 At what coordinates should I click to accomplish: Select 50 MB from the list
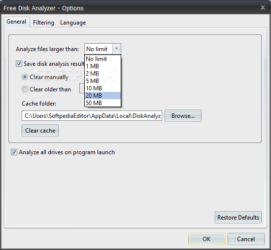click(x=102, y=103)
